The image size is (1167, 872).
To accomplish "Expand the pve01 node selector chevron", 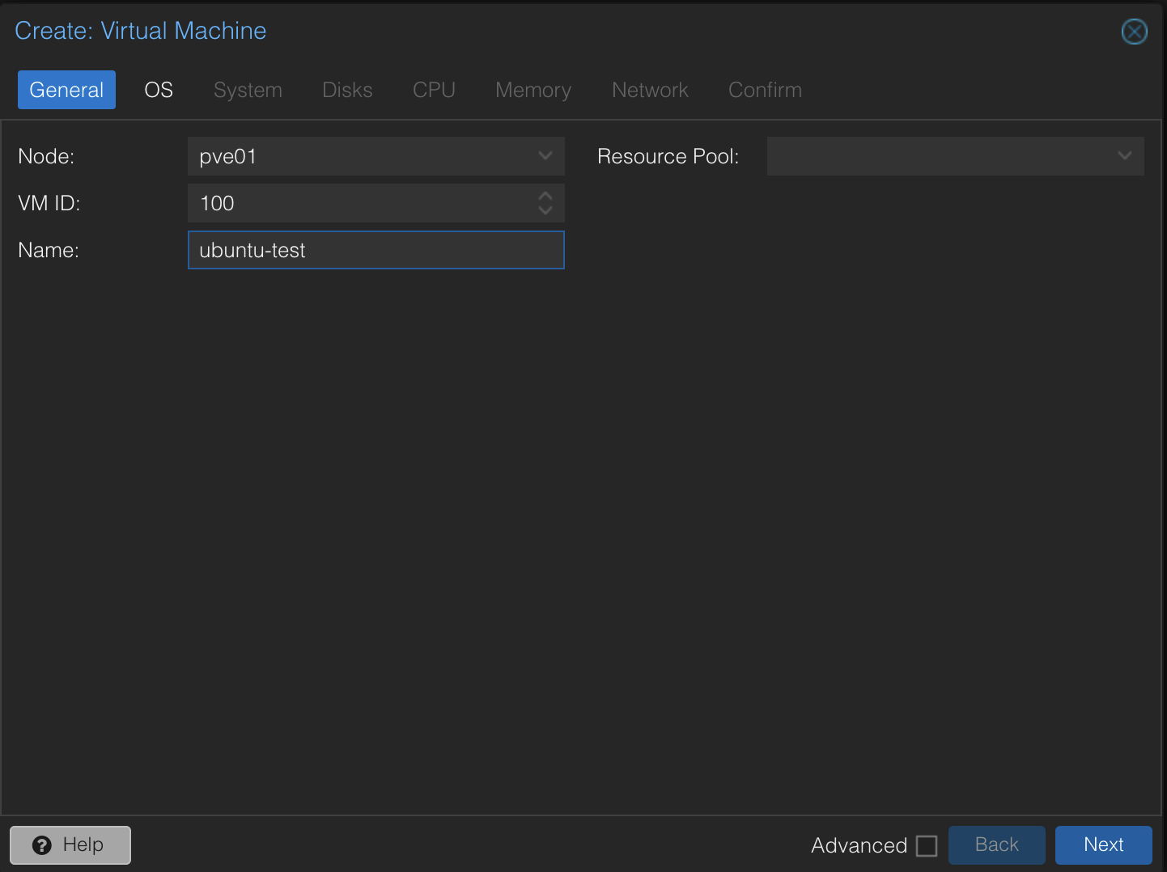I will 545,155.
